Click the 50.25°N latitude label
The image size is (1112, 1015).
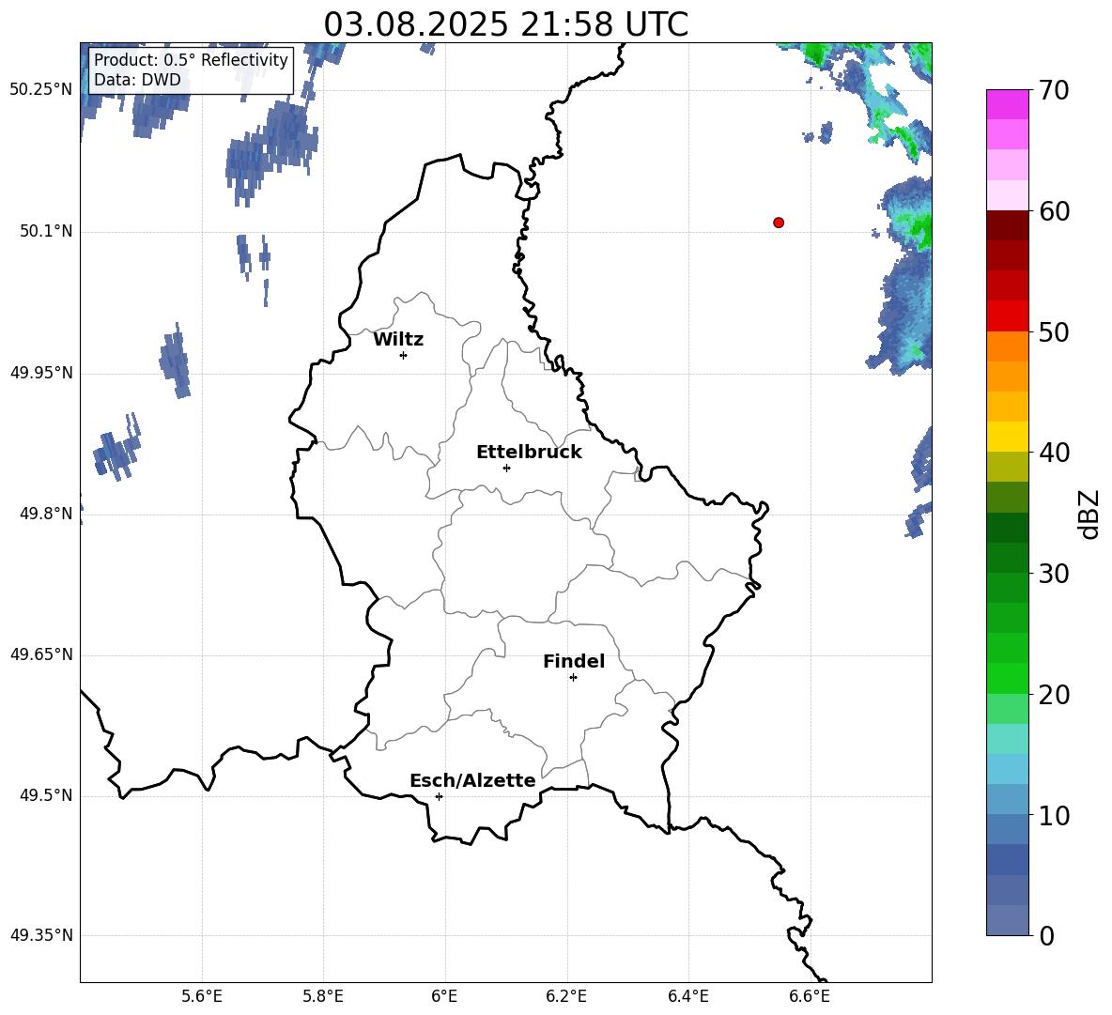pyautogui.click(x=41, y=90)
